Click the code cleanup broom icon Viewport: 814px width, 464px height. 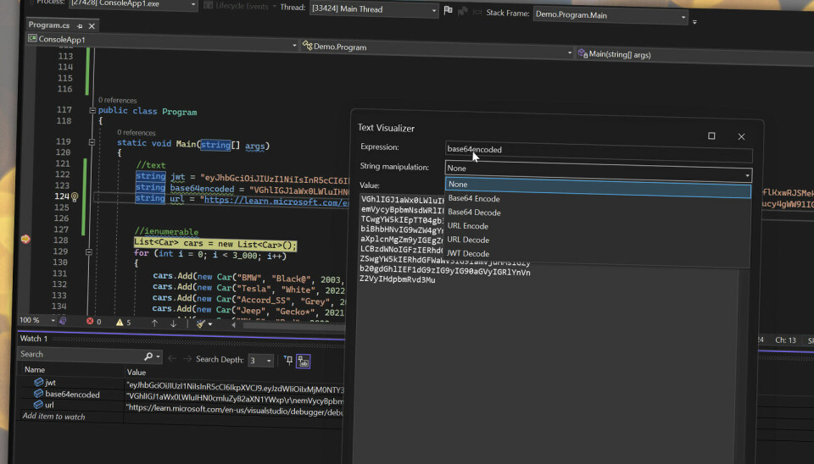click(200, 324)
